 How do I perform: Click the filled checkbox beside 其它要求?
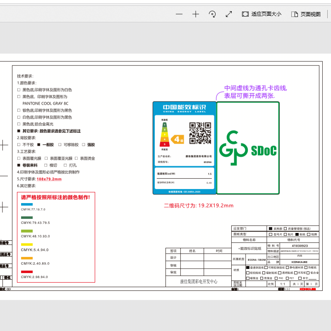click(19, 131)
